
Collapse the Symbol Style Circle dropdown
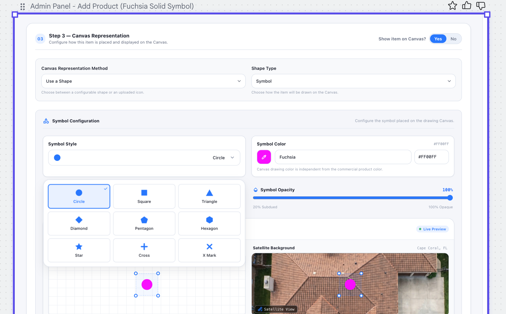[x=144, y=158]
